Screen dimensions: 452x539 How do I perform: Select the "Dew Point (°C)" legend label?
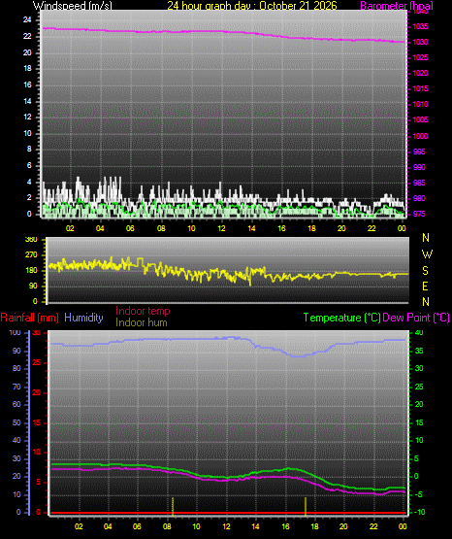point(416,318)
